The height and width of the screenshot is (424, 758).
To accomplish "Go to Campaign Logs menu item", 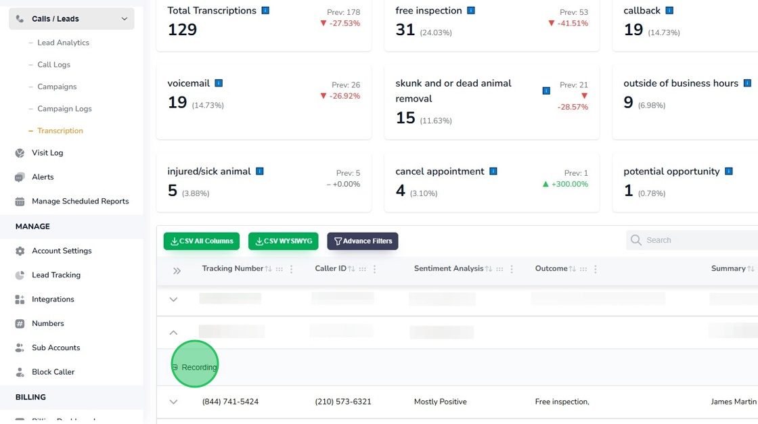I will point(64,109).
